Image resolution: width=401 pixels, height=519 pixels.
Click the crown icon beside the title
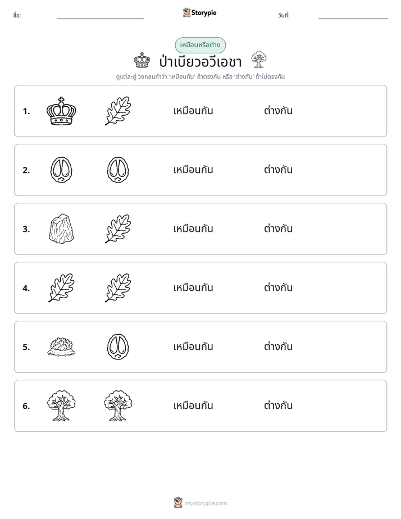coord(142,60)
